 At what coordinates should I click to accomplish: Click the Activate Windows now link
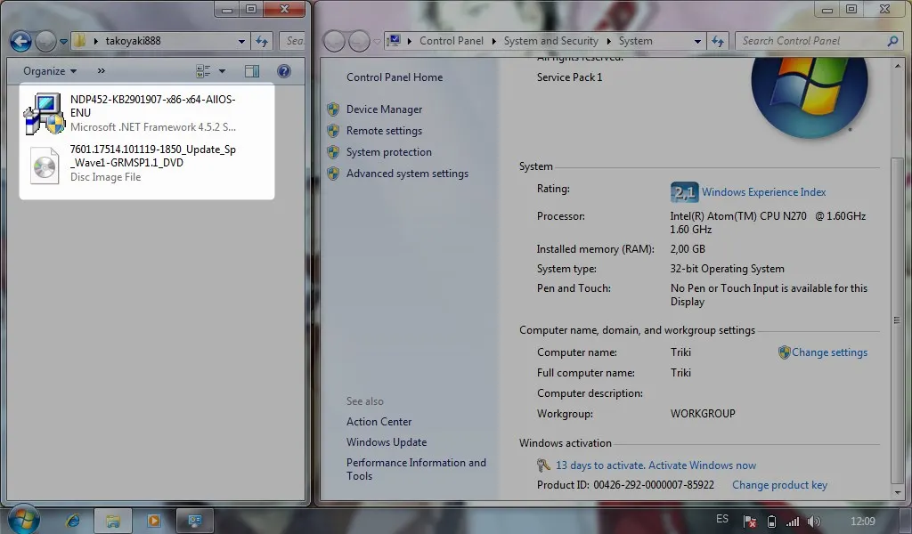click(x=702, y=465)
